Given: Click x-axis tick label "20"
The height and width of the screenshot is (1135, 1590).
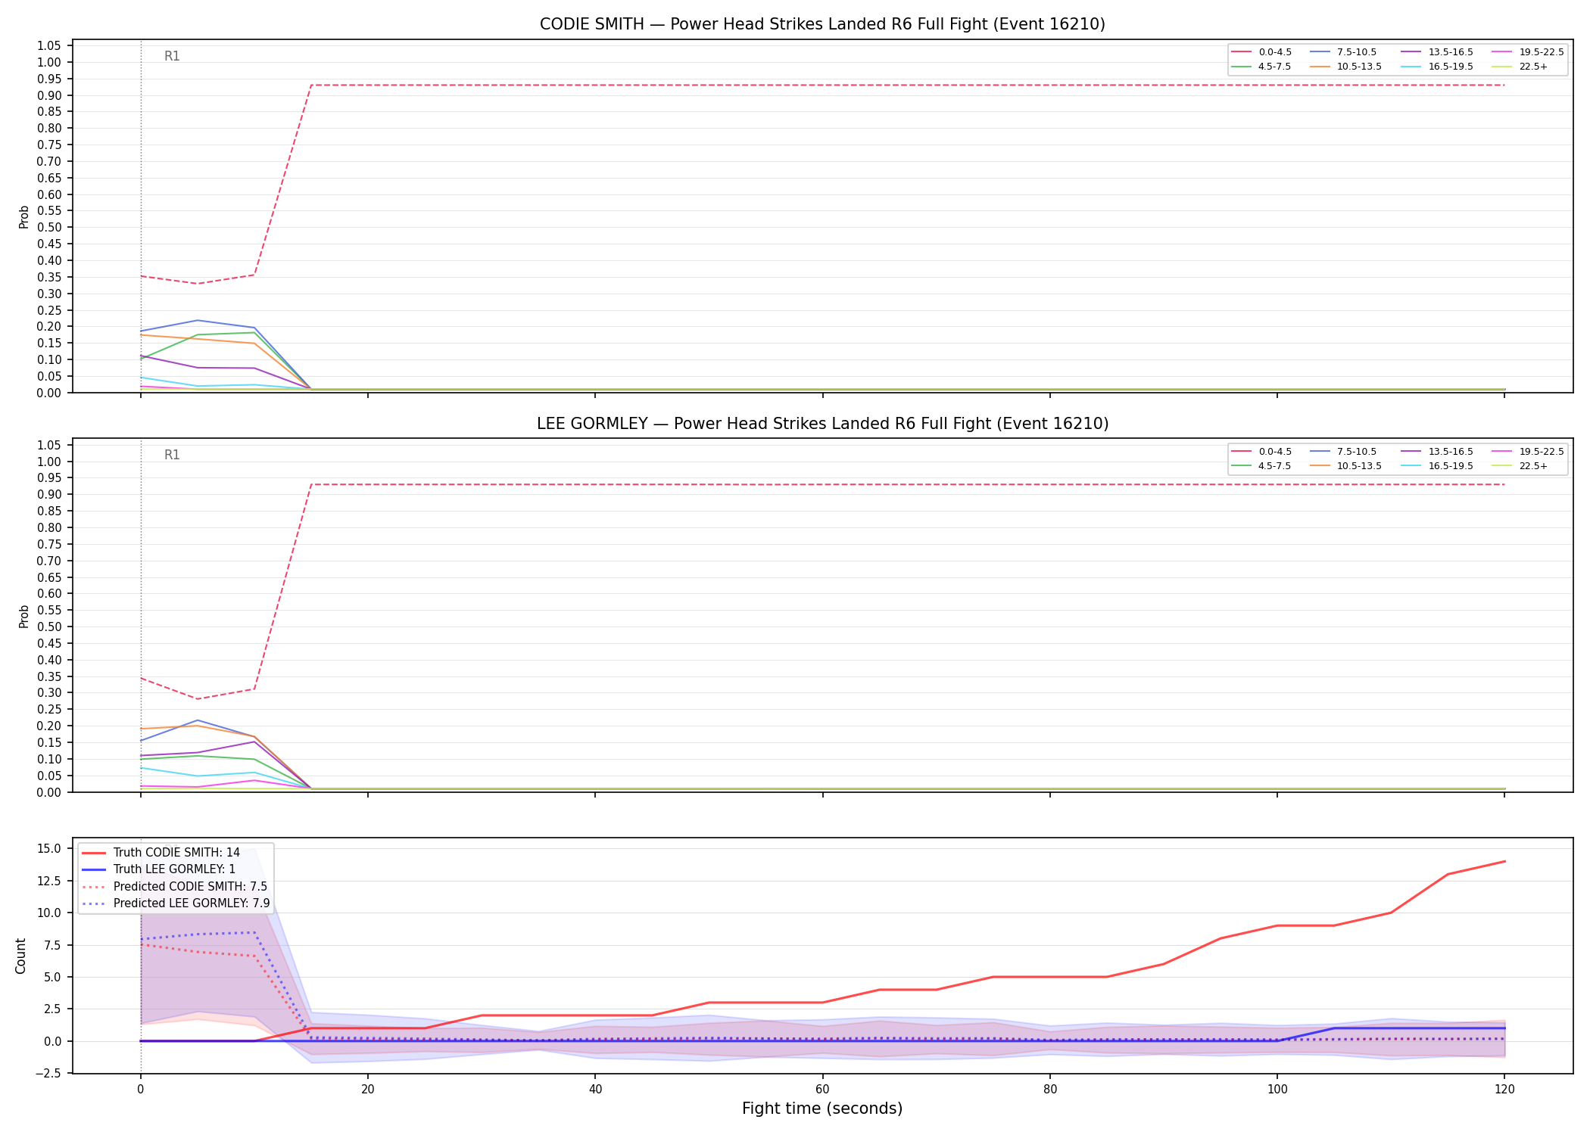Looking at the screenshot, I should [x=368, y=1090].
